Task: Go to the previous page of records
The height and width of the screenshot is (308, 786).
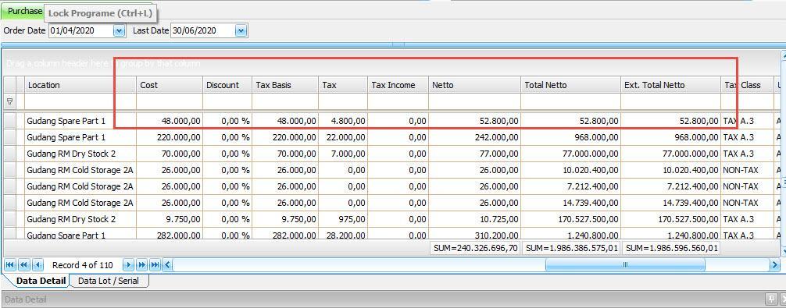Action: [23, 265]
